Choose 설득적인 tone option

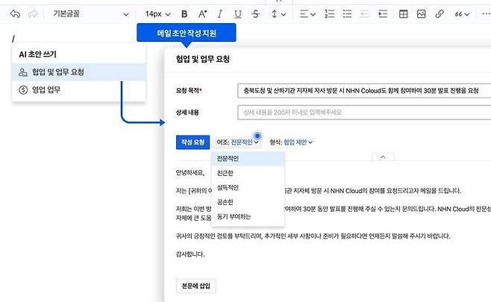point(248,188)
